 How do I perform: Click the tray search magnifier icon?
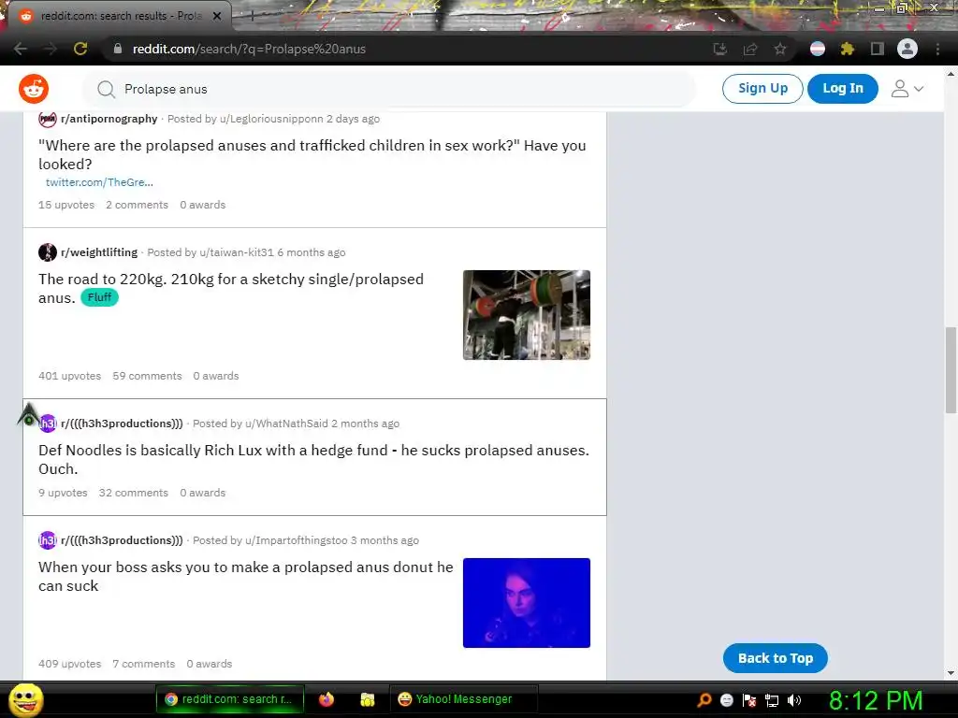coord(704,699)
